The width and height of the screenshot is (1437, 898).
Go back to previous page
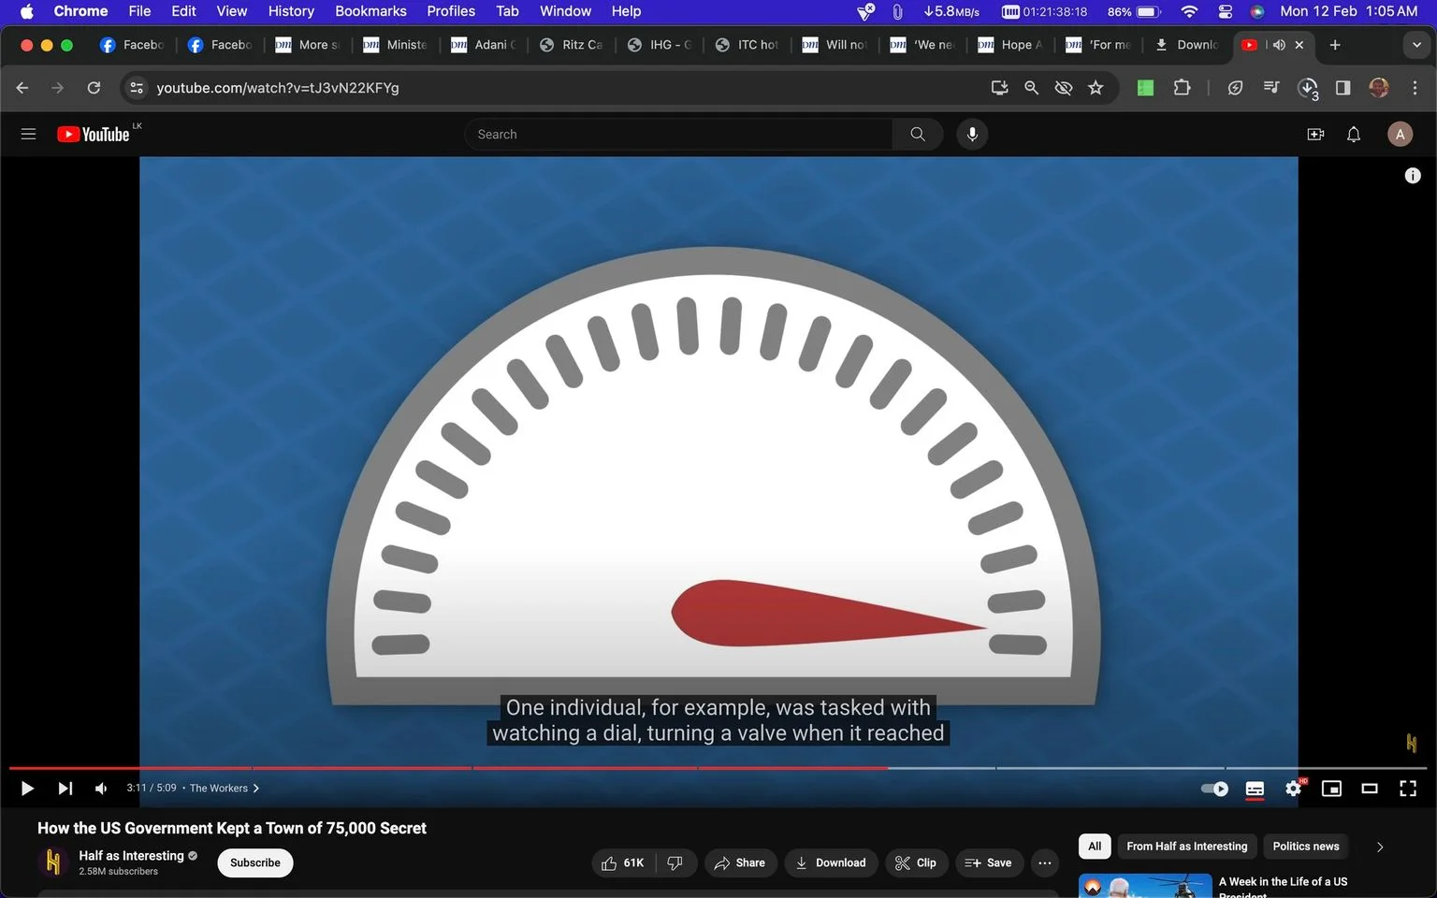[x=22, y=87]
